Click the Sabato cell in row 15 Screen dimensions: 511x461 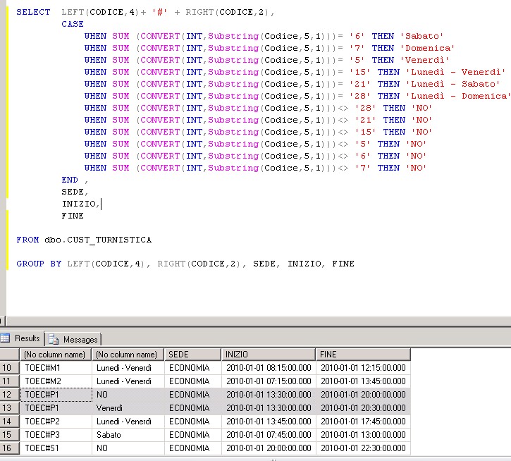pyautogui.click(x=128, y=435)
